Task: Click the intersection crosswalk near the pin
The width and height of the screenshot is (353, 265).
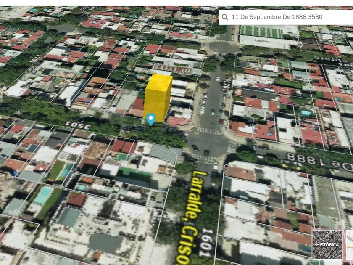Action: point(209,131)
